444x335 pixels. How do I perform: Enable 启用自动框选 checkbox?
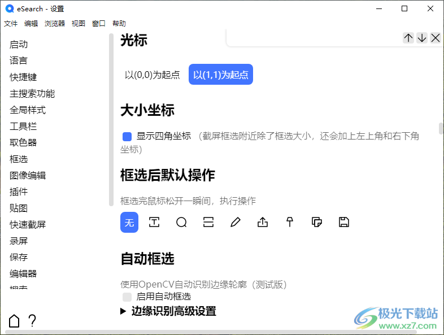[127, 297]
